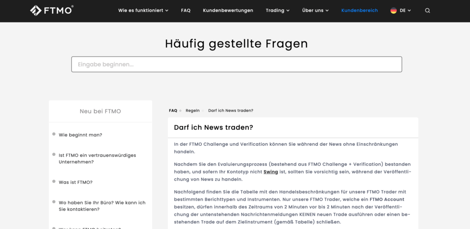Open the Trading dropdown menu
The width and height of the screenshot is (470, 229).
277,11
